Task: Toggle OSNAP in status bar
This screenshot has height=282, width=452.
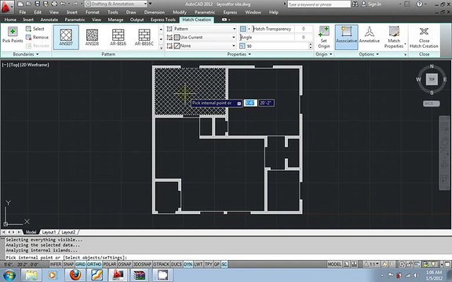Action: click(x=125, y=264)
